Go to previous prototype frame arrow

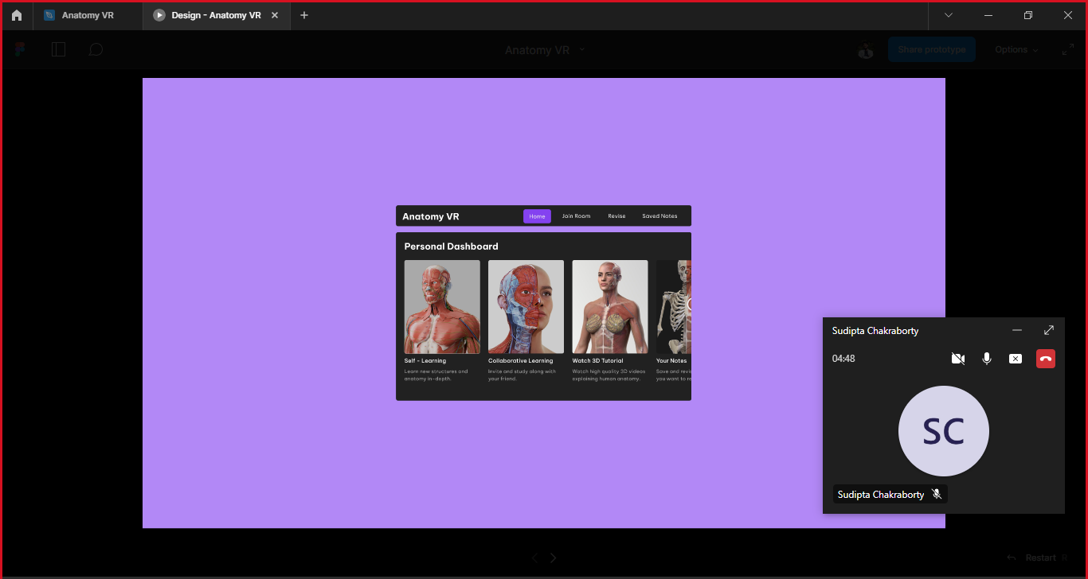[x=535, y=558]
